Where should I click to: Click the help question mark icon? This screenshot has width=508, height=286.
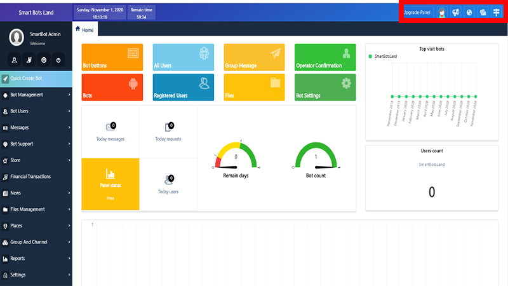point(44,60)
